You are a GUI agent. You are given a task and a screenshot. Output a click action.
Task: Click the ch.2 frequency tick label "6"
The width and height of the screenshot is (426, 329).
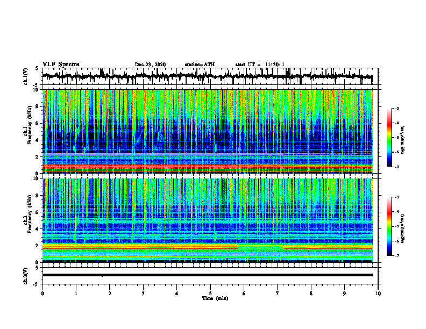point(37,212)
